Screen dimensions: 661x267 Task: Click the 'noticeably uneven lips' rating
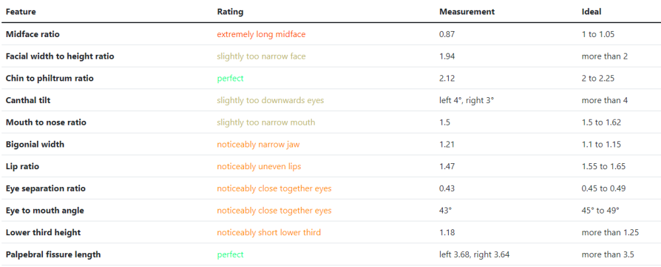click(259, 166)
